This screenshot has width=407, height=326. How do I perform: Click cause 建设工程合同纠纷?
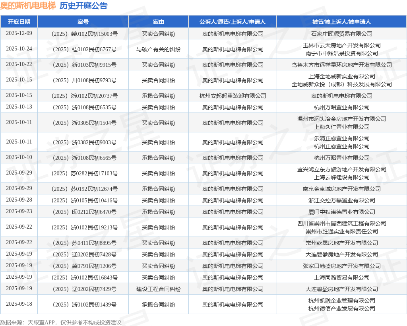click(x=158, y=289)
